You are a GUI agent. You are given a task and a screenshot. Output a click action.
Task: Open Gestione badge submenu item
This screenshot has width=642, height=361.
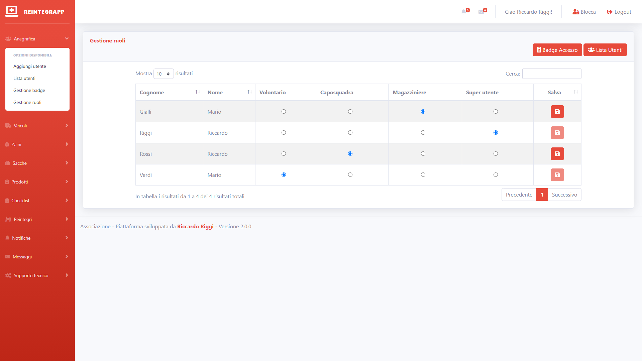tap(29, 90)
